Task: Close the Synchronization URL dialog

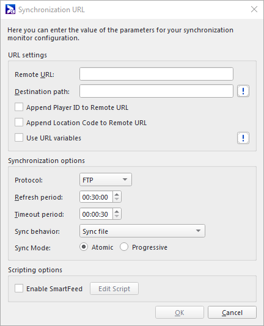Action: (x=254, y=9)
